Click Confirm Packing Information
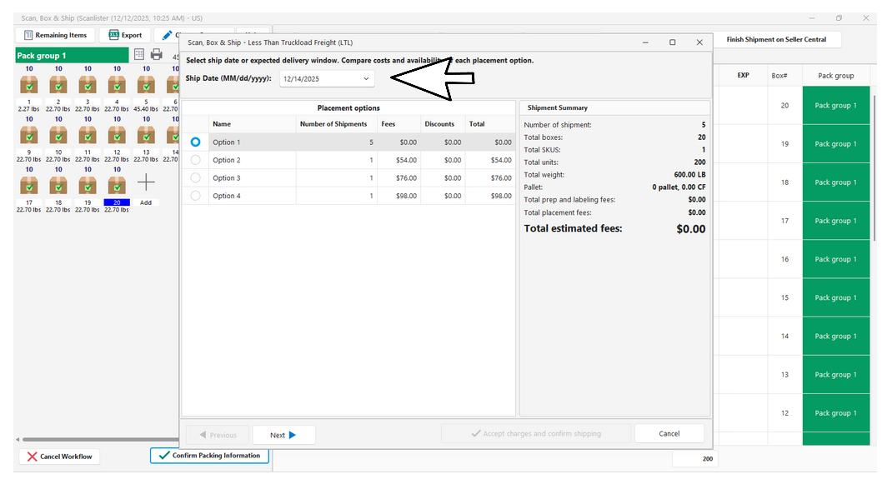Image resolution: width=892 pixels, height=494 pixels. 209,456
